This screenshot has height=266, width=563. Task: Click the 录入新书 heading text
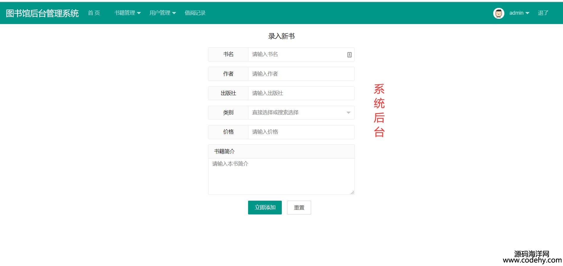pyautogui.click(x=281, y=36)
